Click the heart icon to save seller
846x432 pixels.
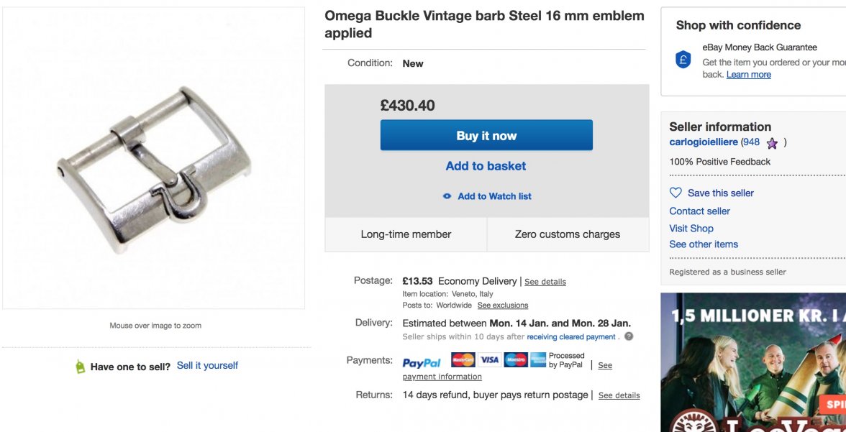(676, 193)
